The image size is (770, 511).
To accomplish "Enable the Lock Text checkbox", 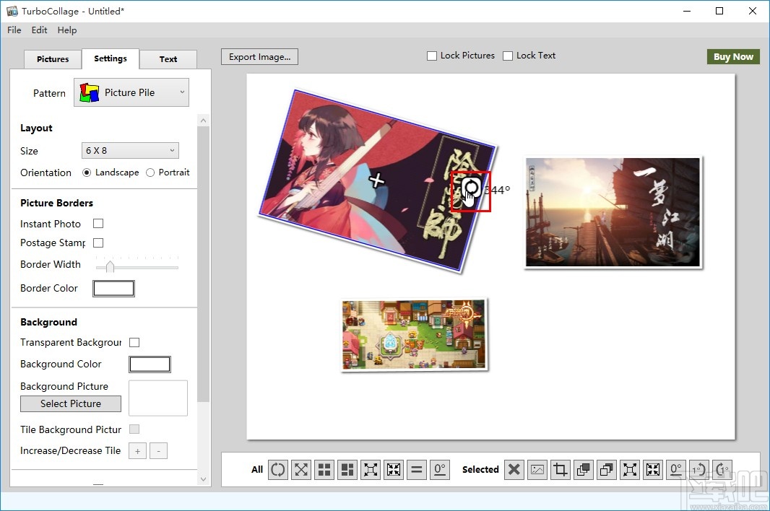I will (x=508, y=56).
